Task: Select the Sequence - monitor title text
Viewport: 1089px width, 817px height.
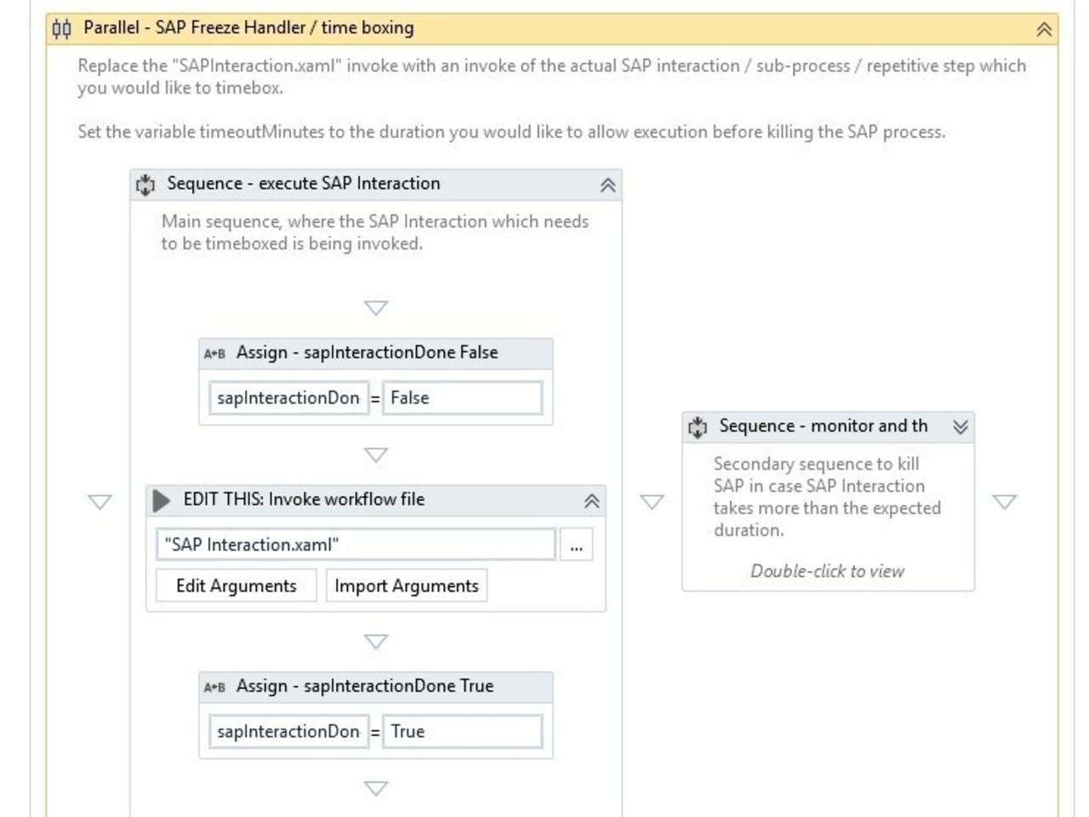Action: point(824,426)
